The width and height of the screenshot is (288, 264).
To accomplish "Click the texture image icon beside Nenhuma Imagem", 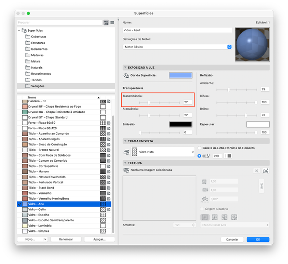I will (126, 170).
